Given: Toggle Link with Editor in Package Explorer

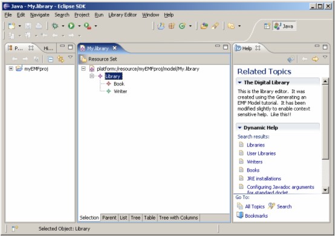Looking at the screenshot, I should 61,59.
